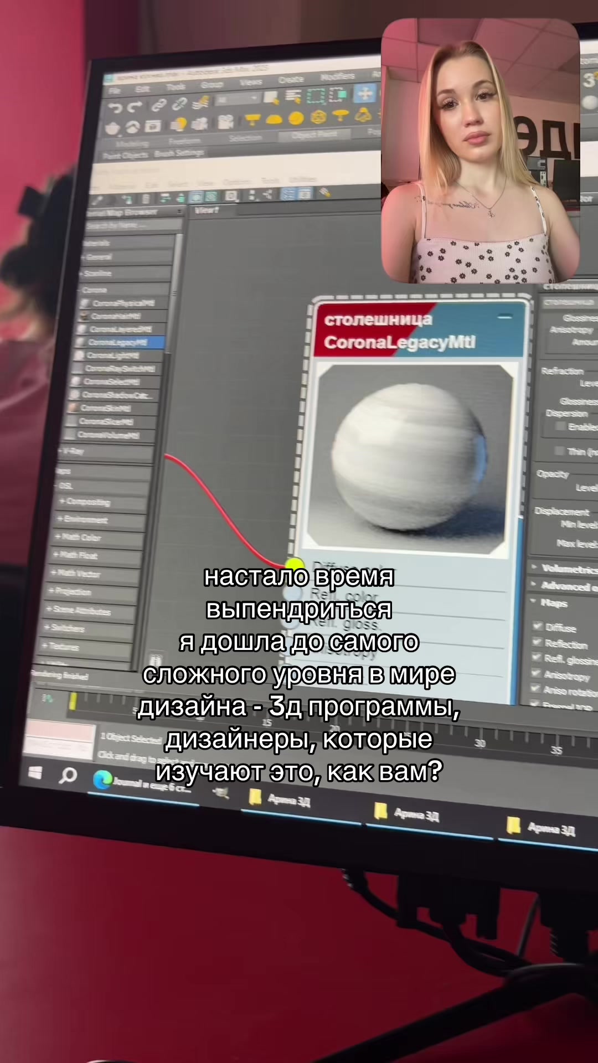Viewport: 598px width, 1063px height.
Task: Expand the Compositing maps group
Action: coord(100,502)
